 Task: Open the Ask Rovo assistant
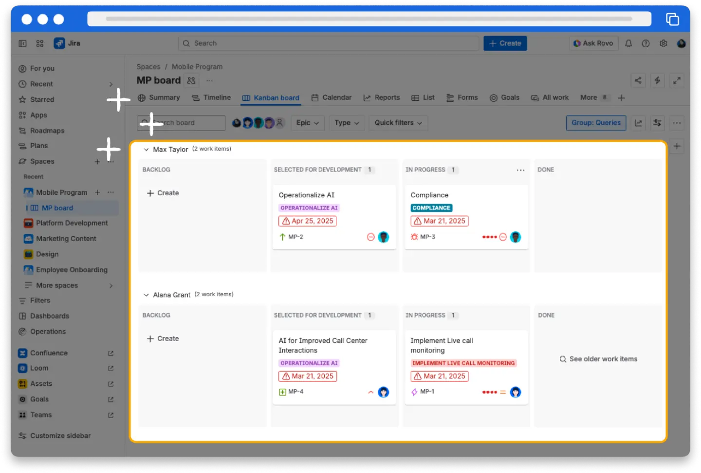(x=593, y=43)
